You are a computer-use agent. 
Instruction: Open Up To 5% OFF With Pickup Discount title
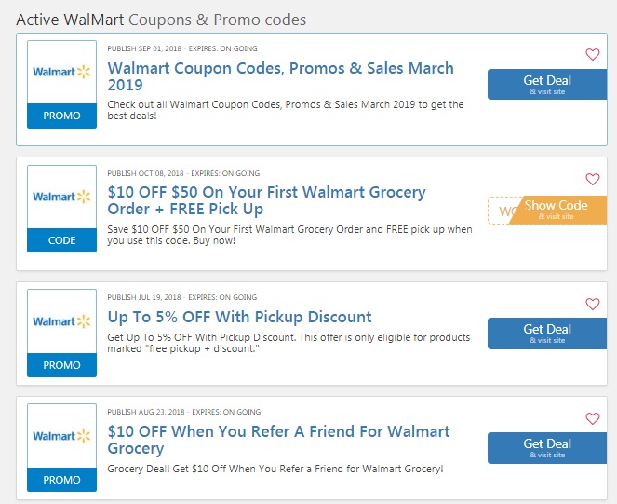point(239,317)
